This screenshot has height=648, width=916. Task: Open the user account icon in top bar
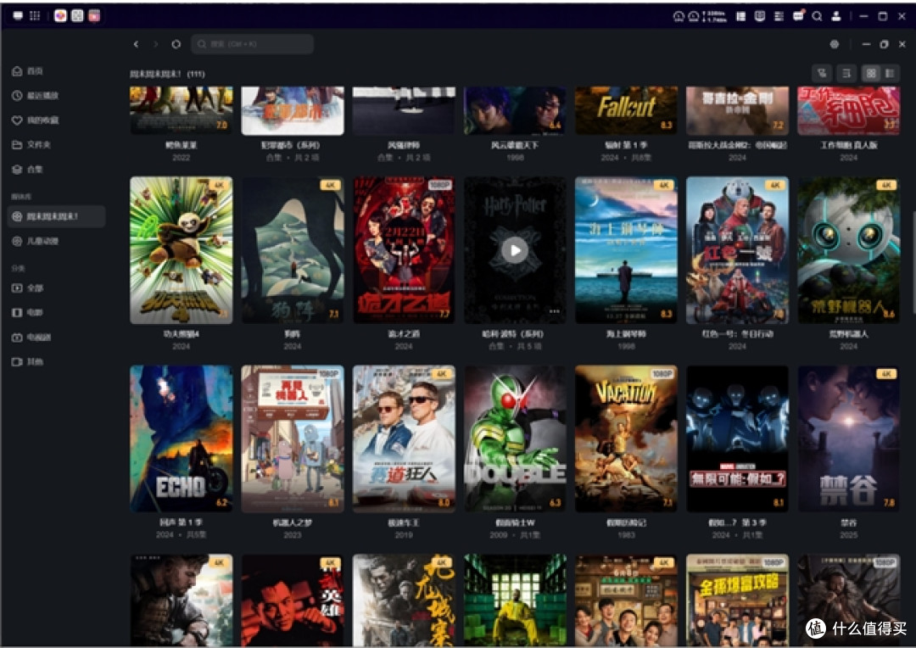click(836, 16)
